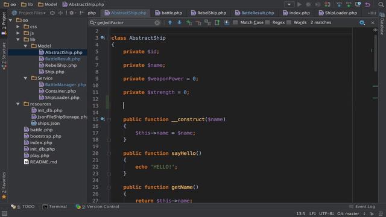
Task: Click scroll from source target icon
Action: [52, 13]
